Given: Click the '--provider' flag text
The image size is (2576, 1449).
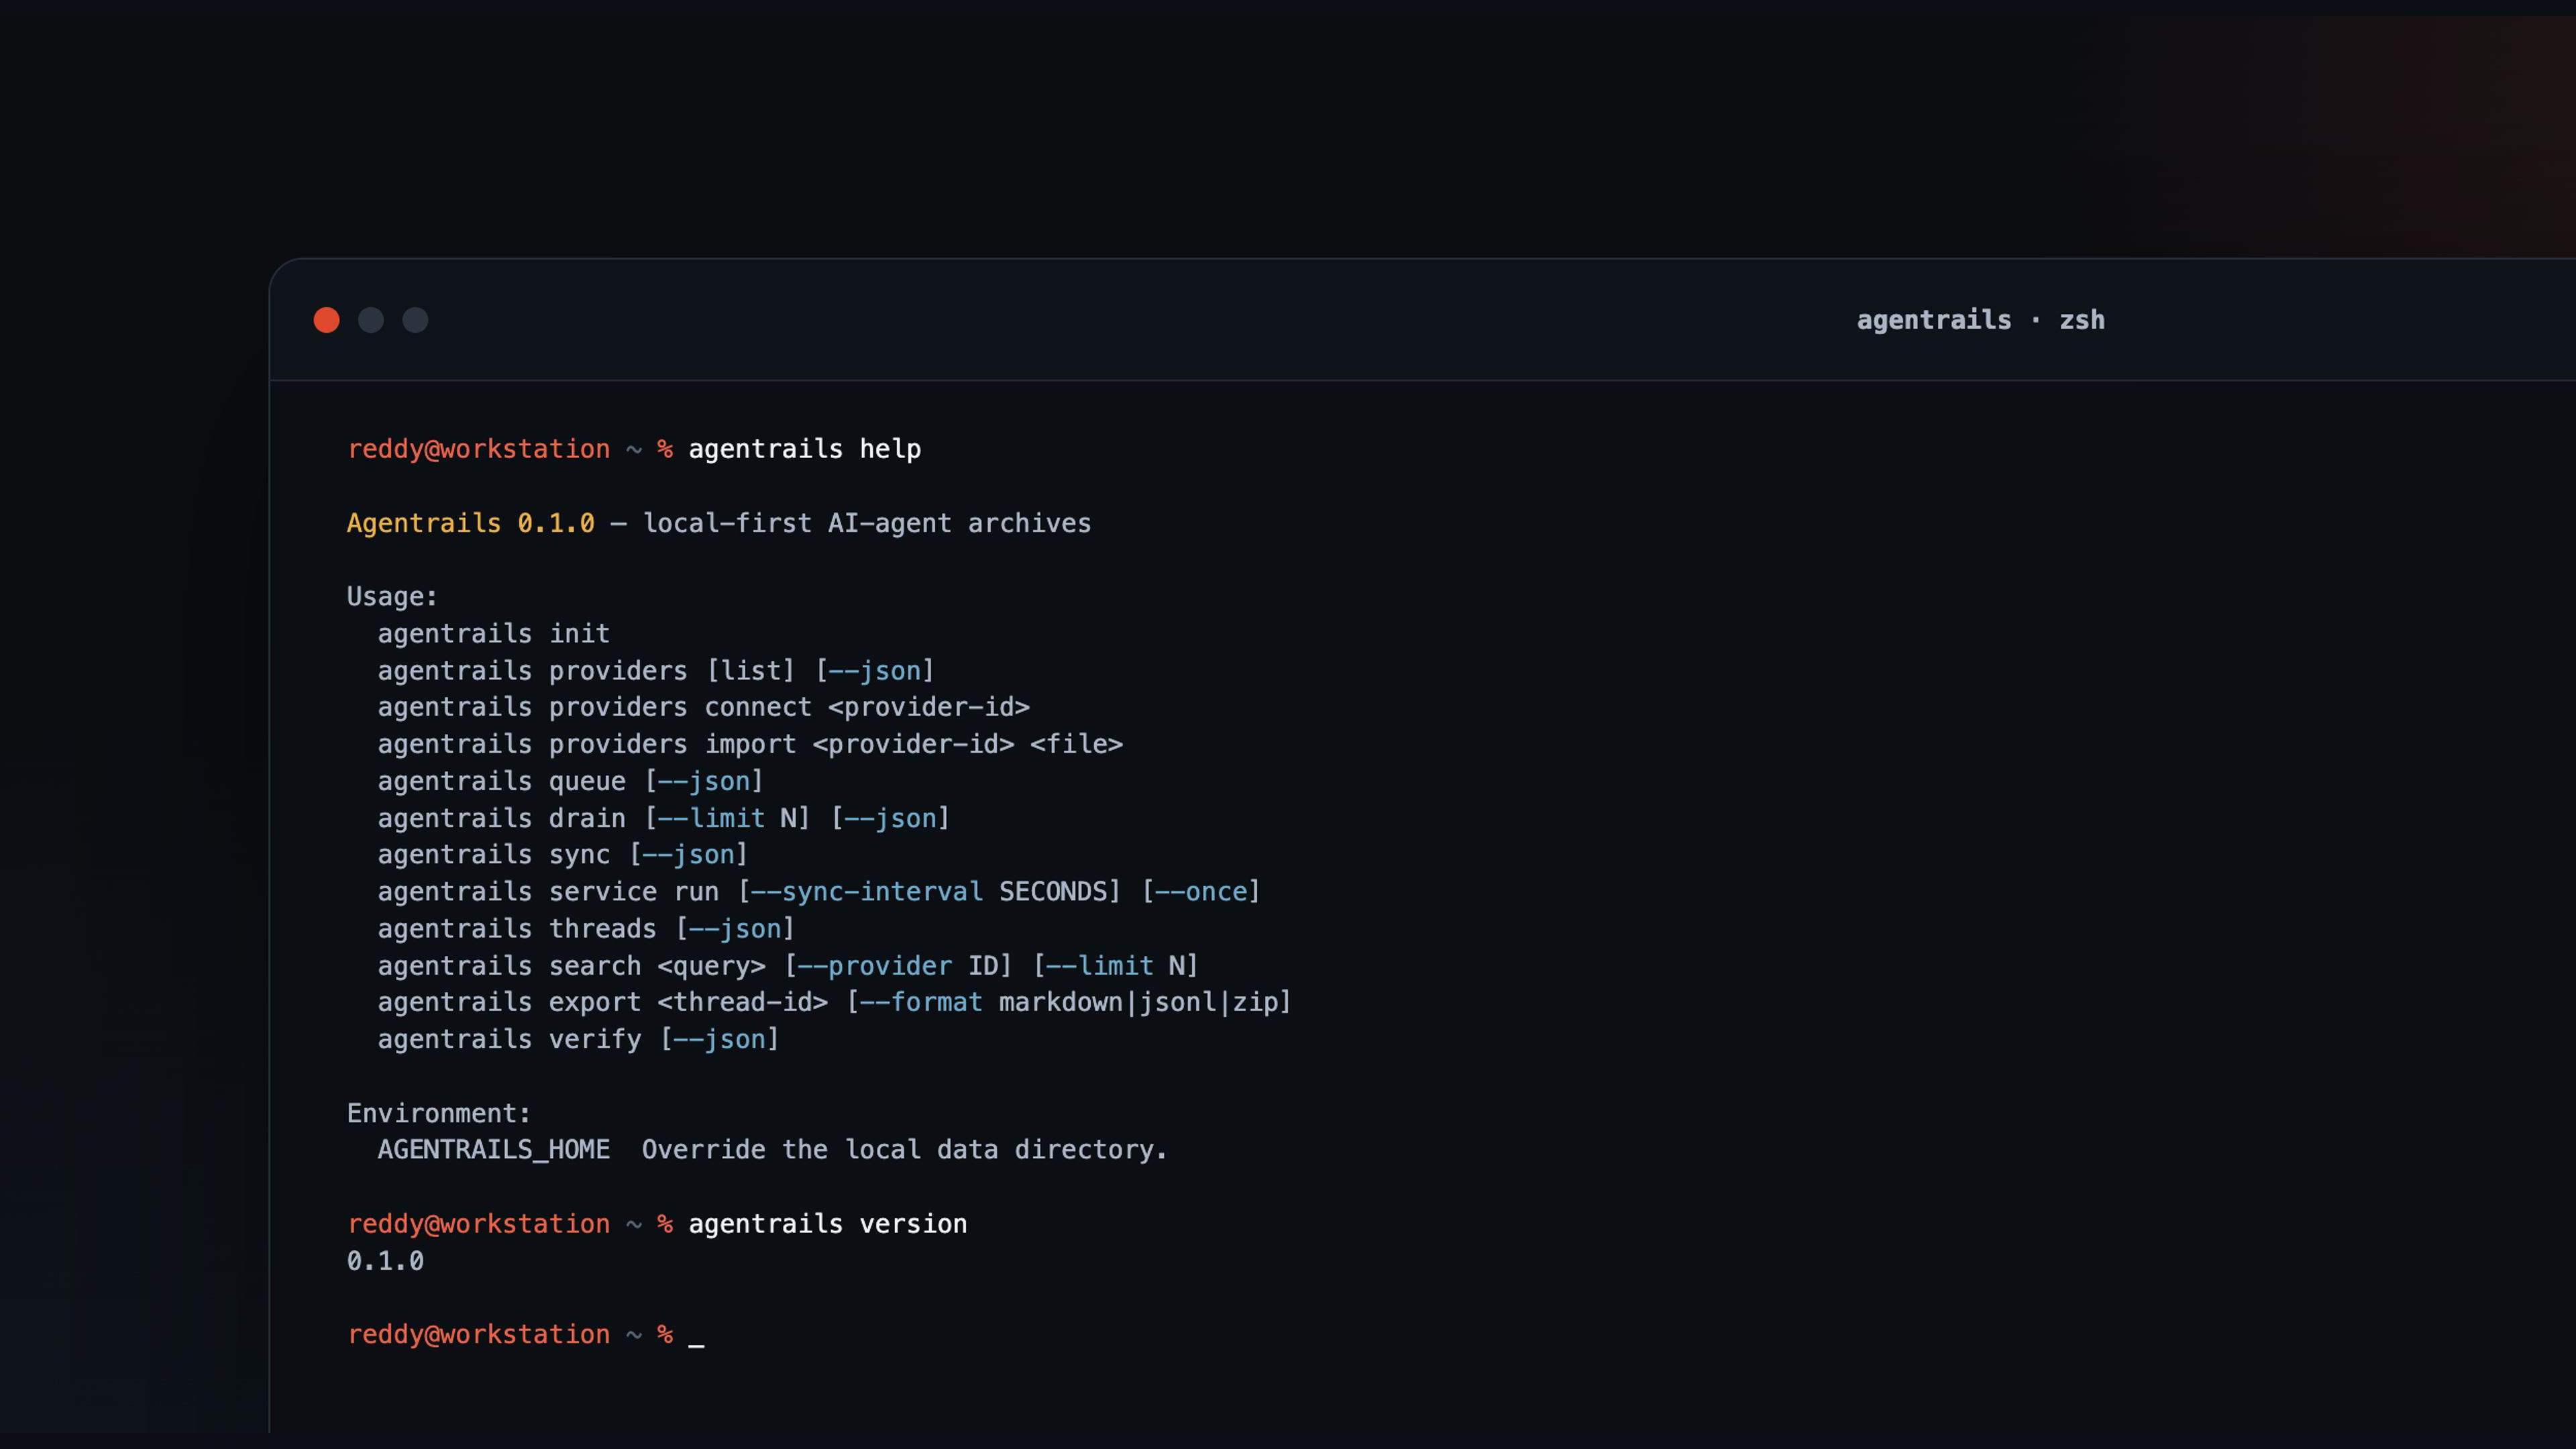Looking at the screenshot, I should (875, 966).
